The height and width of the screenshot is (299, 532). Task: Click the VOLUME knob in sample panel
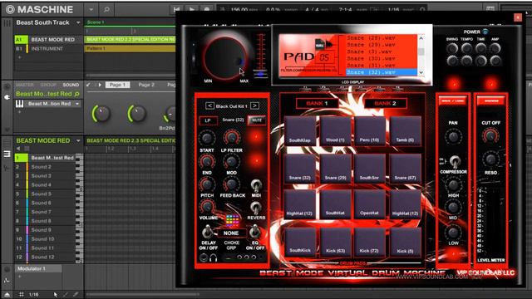pos(207,206)
